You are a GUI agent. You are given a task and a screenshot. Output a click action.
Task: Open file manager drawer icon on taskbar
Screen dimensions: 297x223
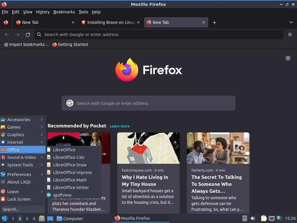pyautogui.click(x=42, y=219)
